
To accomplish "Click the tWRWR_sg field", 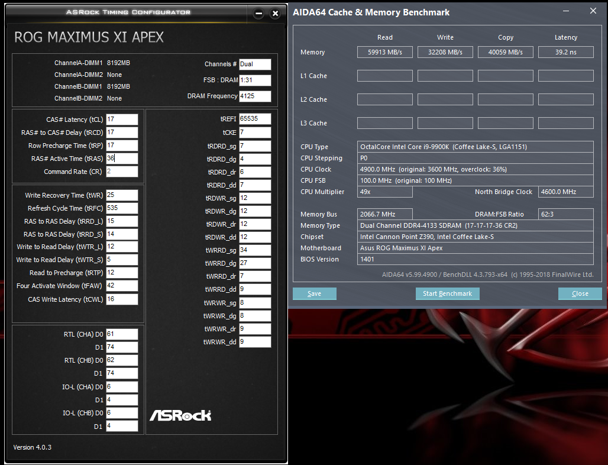I will point(255,303).
